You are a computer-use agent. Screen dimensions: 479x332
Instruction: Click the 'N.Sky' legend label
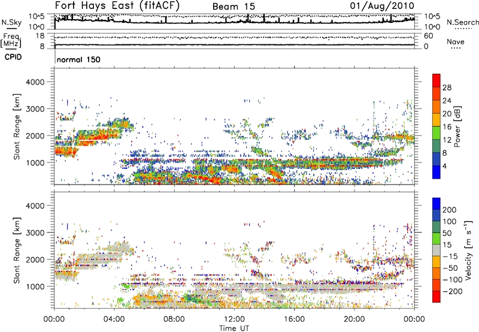11,22
